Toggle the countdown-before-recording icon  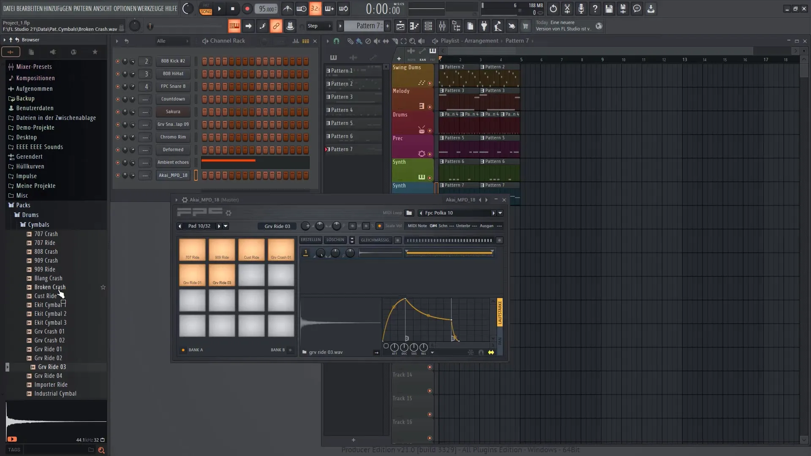pos(315,8)
